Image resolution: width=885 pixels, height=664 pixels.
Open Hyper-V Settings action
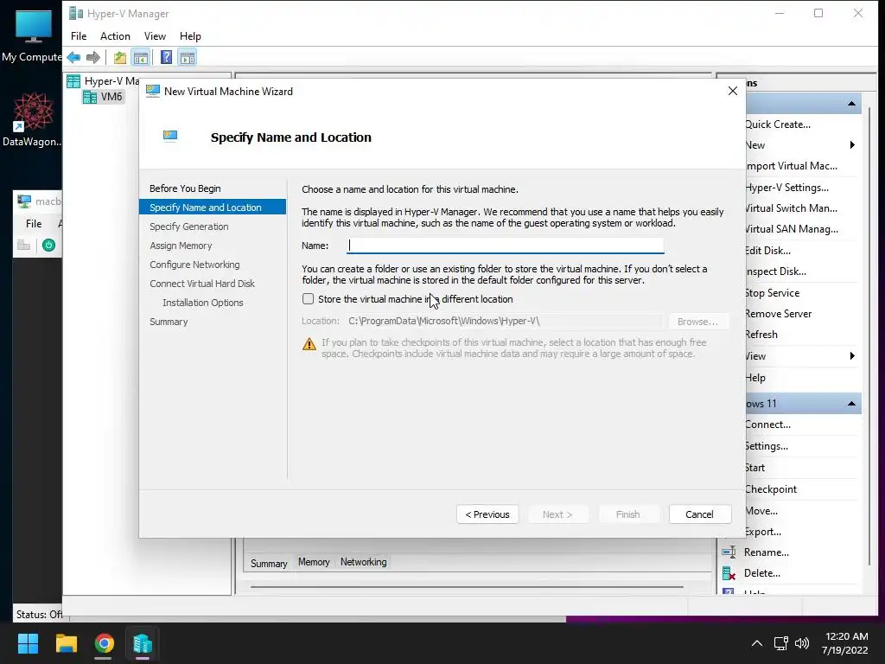pyautogui.click(x=786, y=188)
